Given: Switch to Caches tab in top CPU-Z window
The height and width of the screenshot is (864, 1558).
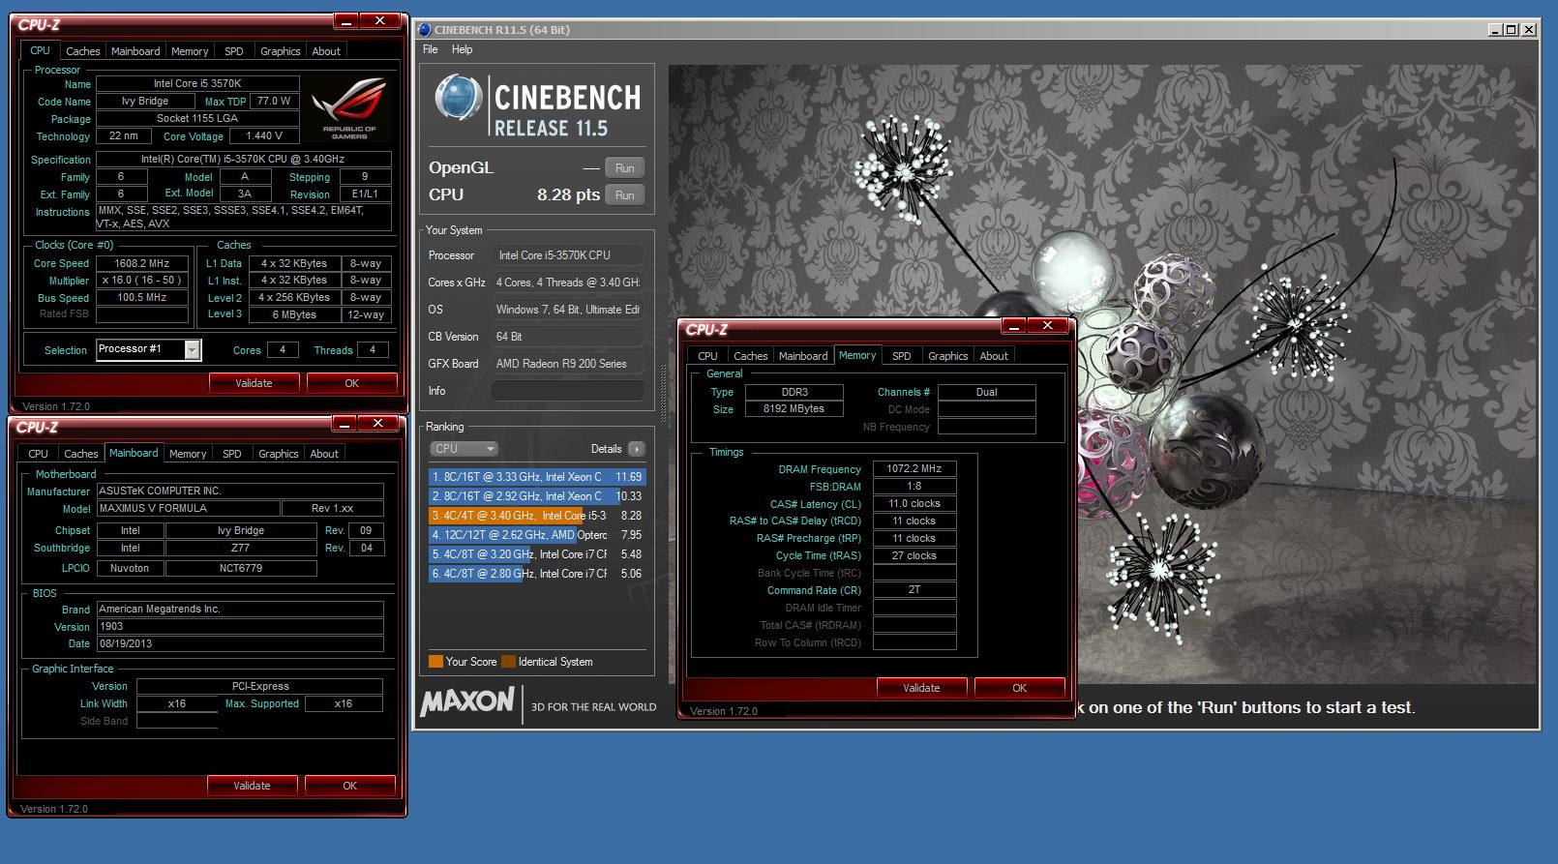Looking at the screenshot, I should (x=83, y=51).
